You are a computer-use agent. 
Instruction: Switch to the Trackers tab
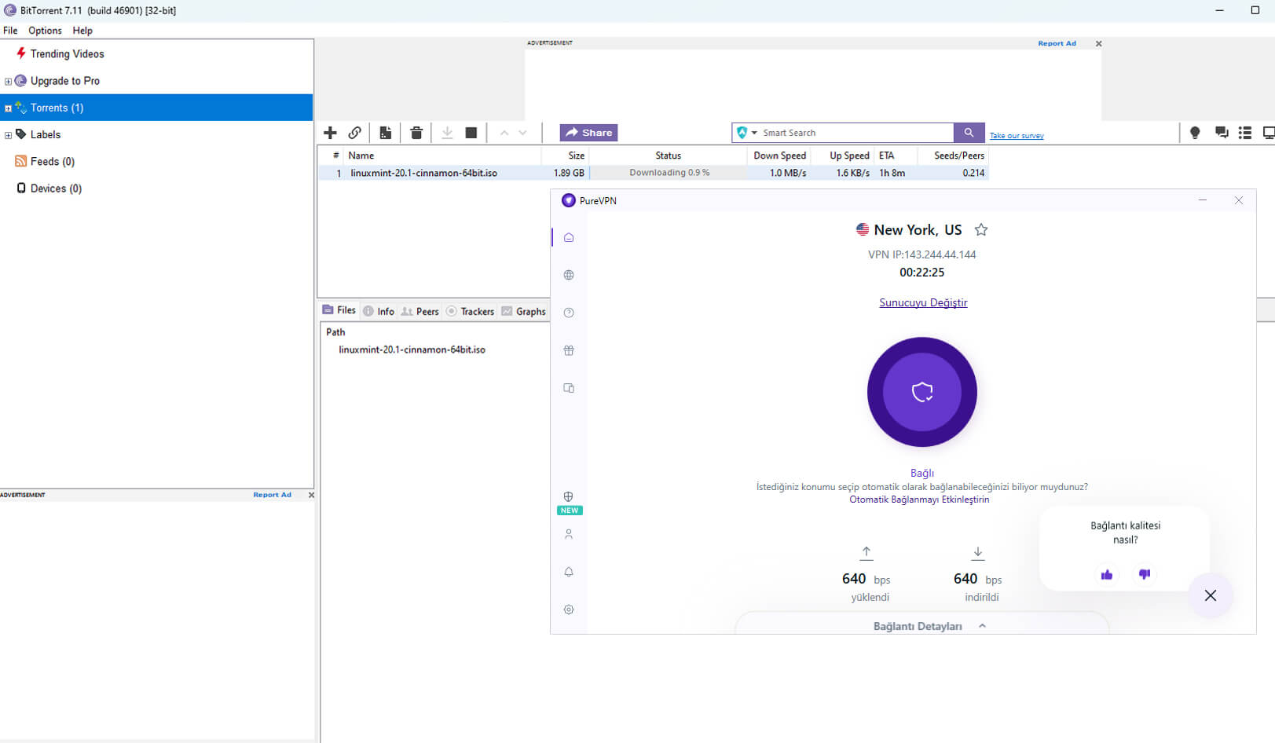[470, 311]
